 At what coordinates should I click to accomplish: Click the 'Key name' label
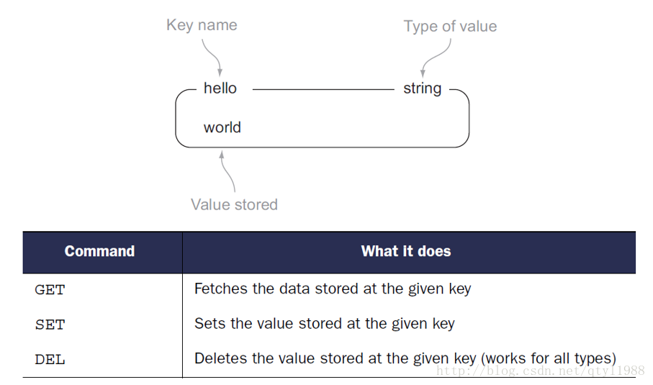[202, 25]
